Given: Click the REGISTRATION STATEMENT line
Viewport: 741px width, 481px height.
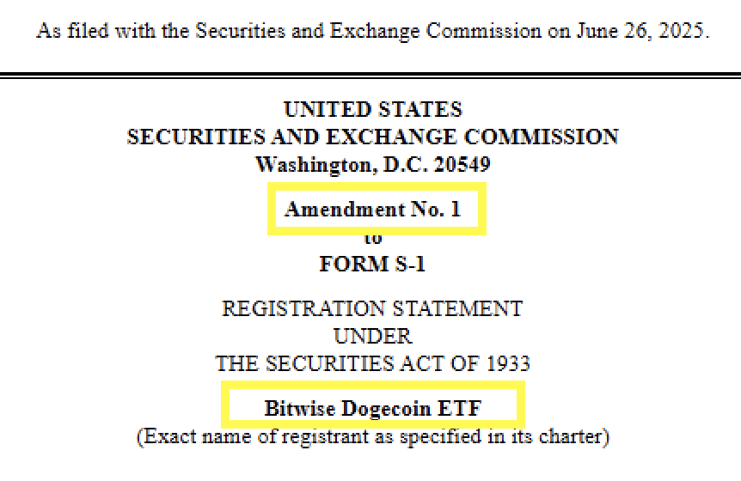Looking at the screenshot, I should point(372,308).
